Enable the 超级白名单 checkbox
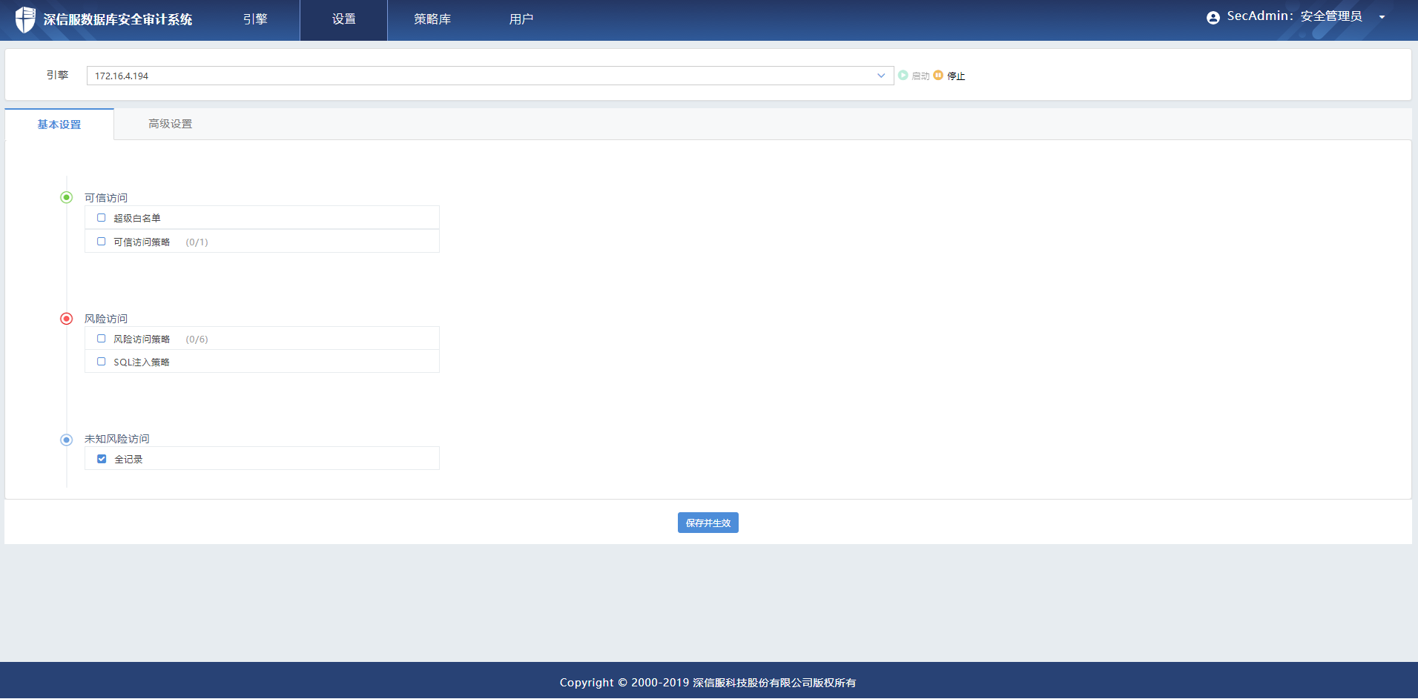The height and width of the screenshot is (699, 1418). pos(102,218)
